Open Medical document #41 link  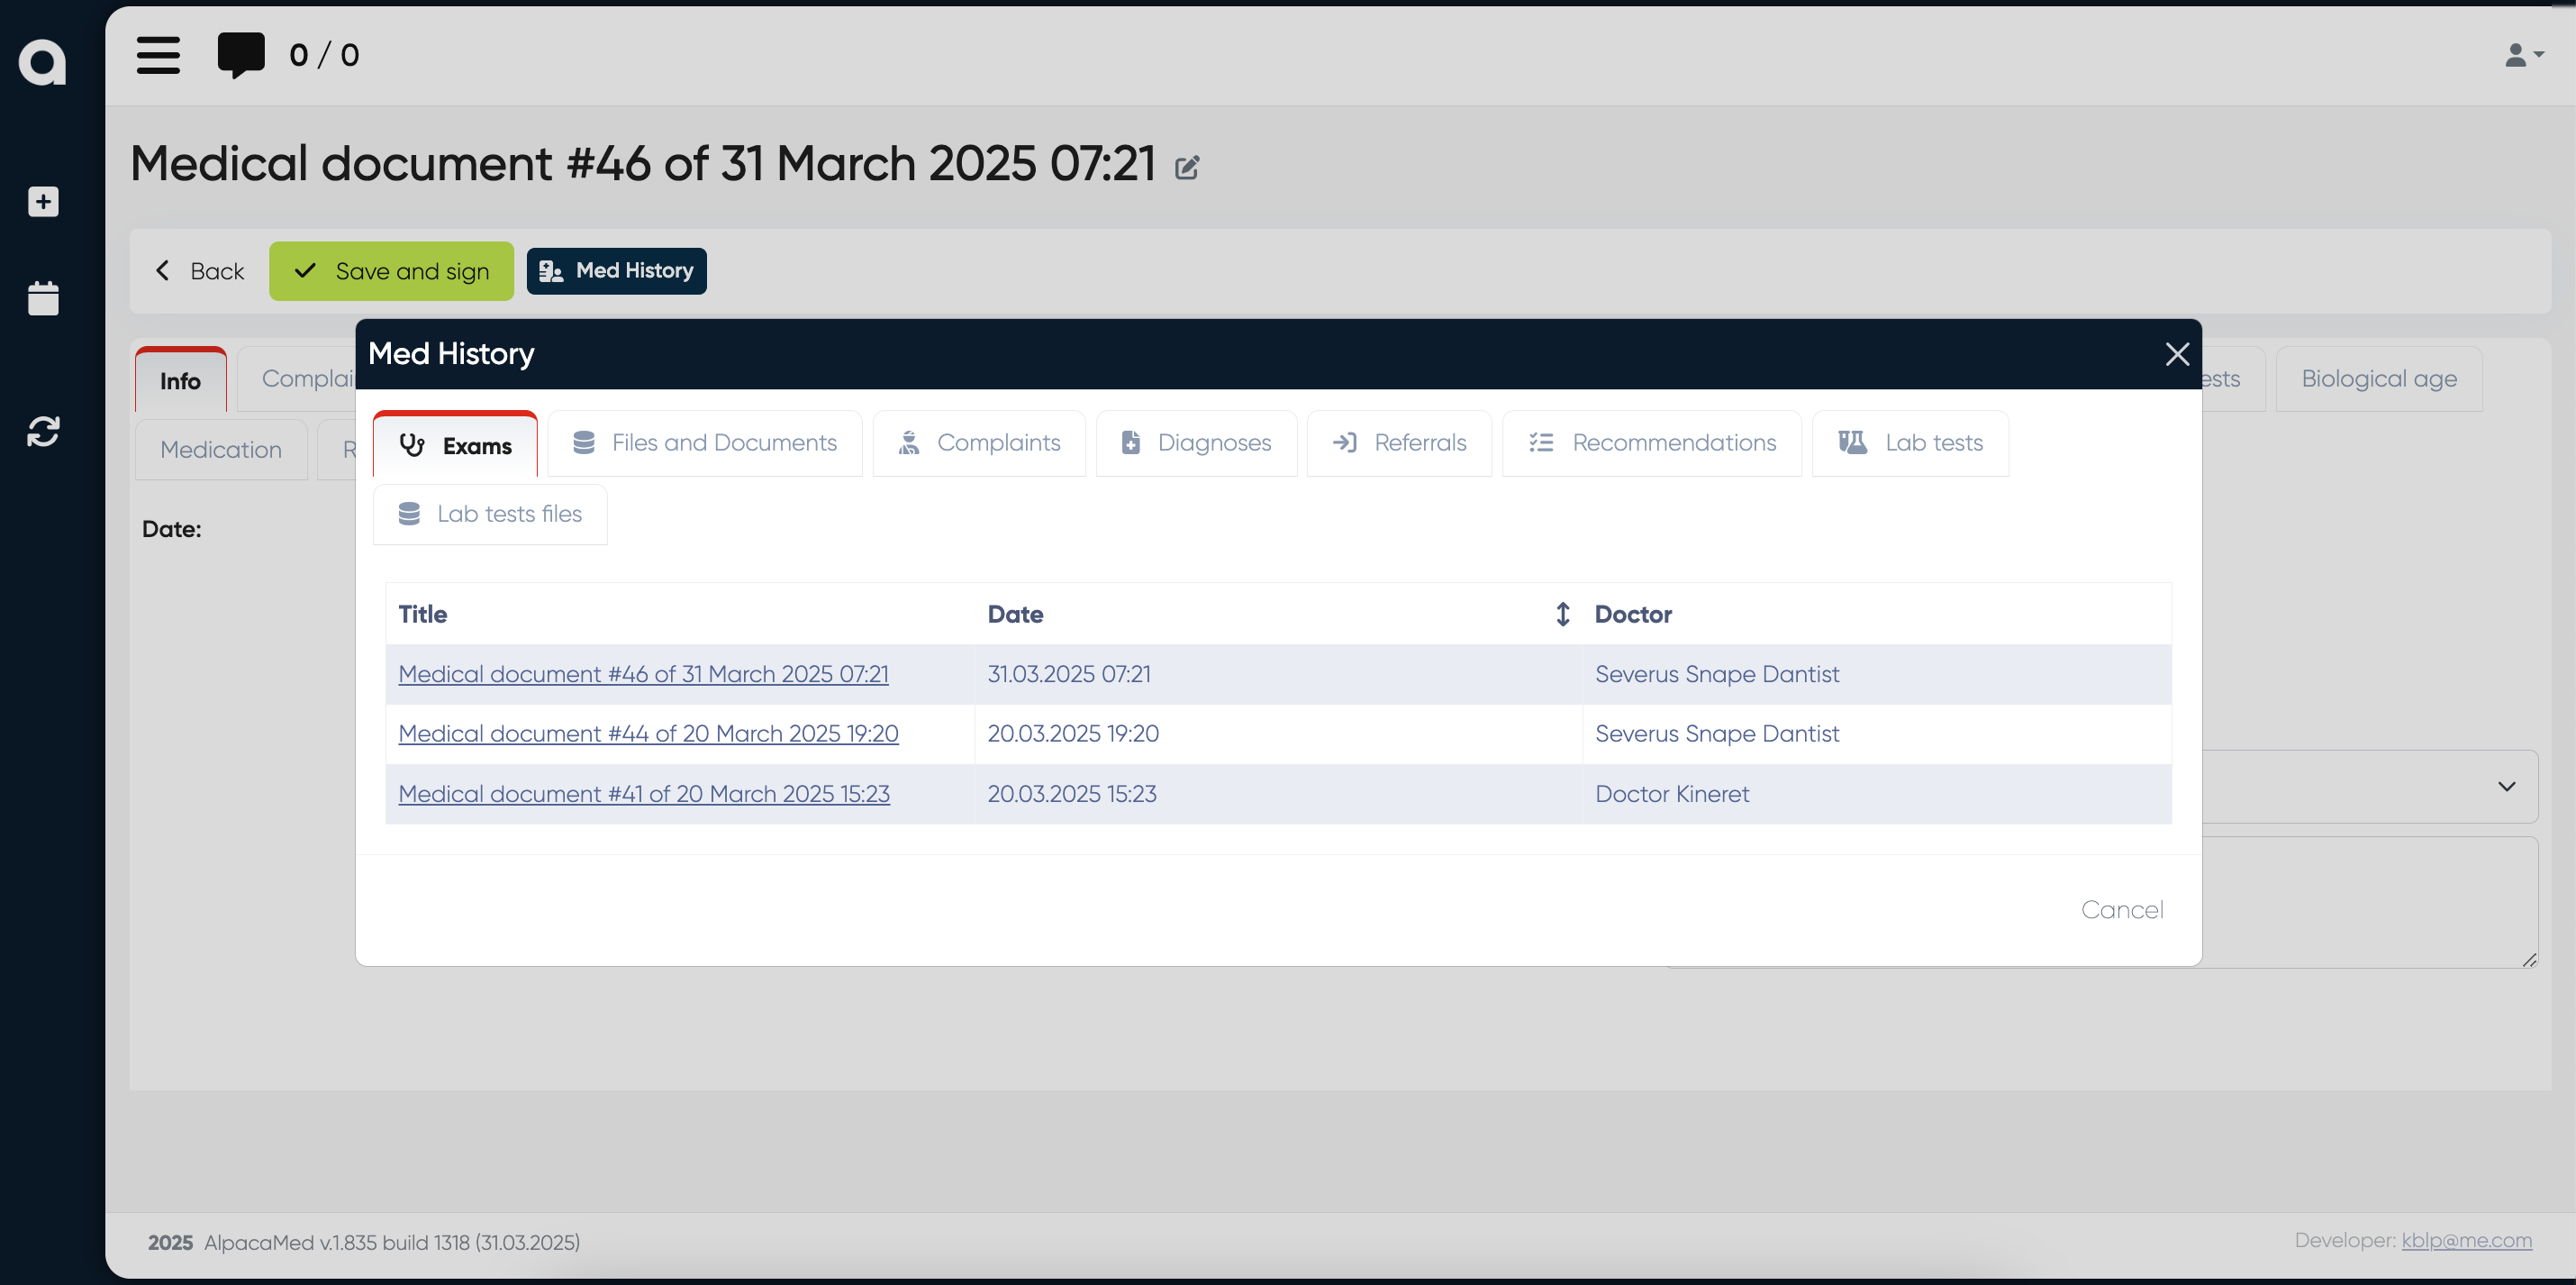[x=644, y=794]
